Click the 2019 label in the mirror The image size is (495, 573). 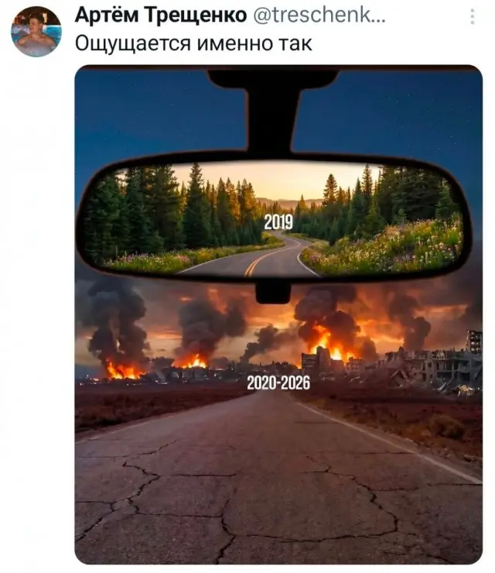point(278,221)
